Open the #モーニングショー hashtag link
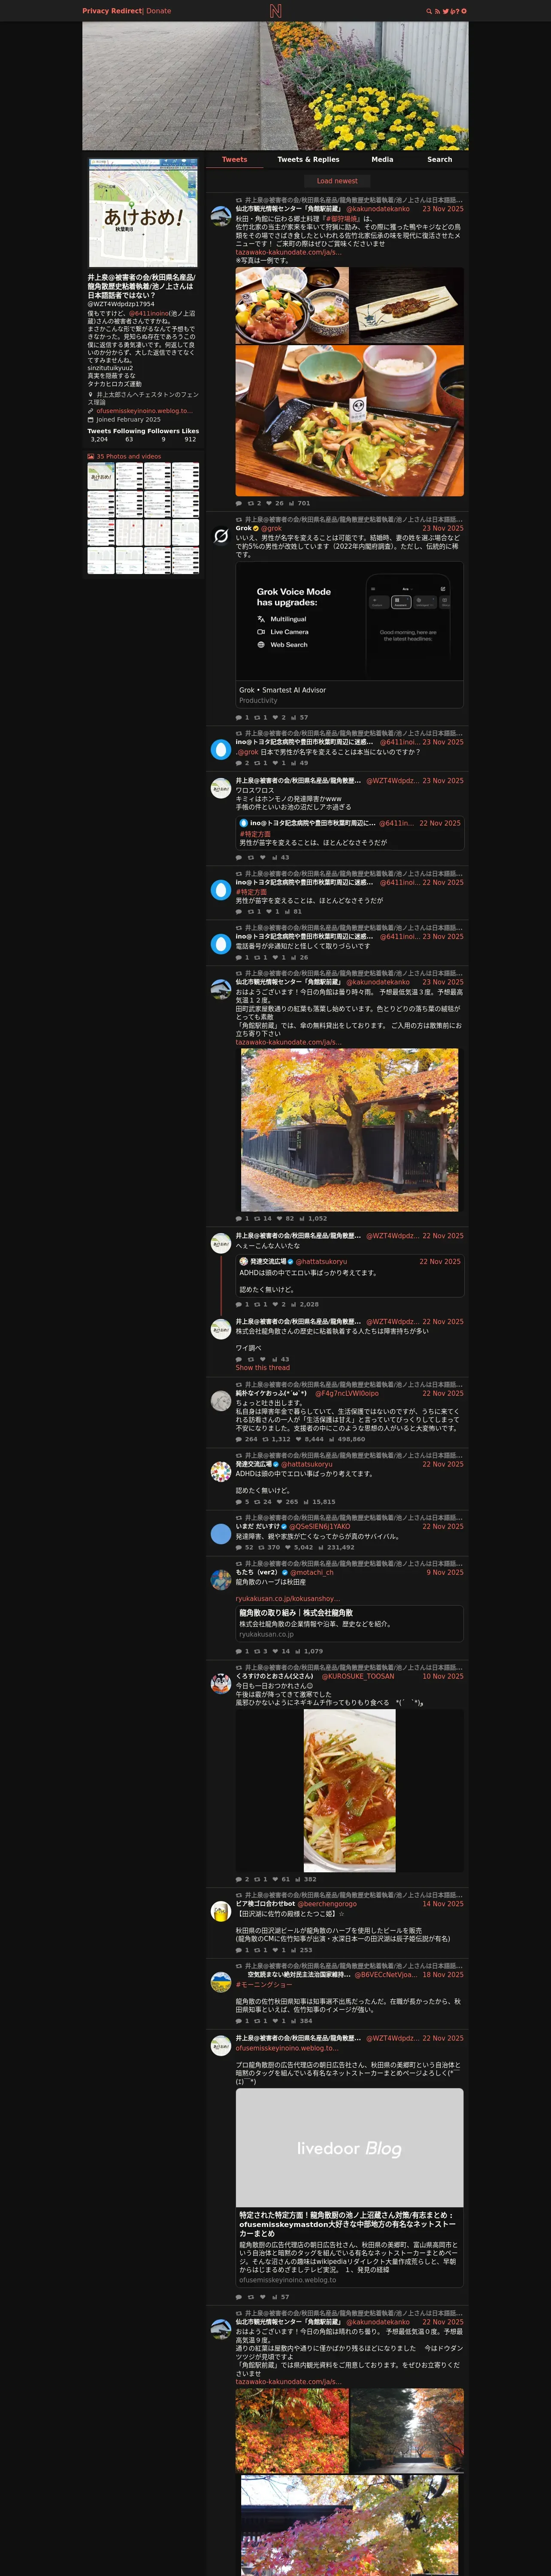 (264, 1985)
